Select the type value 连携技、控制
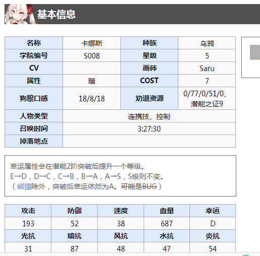 tap(149, 116)
